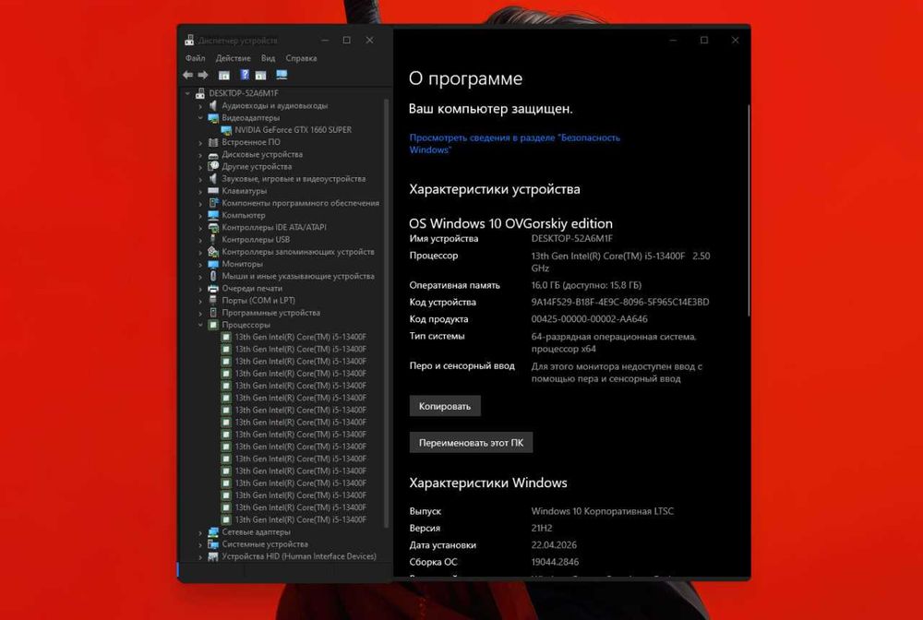Select the screen icon of Мониторы
923x620 pixels.
[x=213, y=264]
